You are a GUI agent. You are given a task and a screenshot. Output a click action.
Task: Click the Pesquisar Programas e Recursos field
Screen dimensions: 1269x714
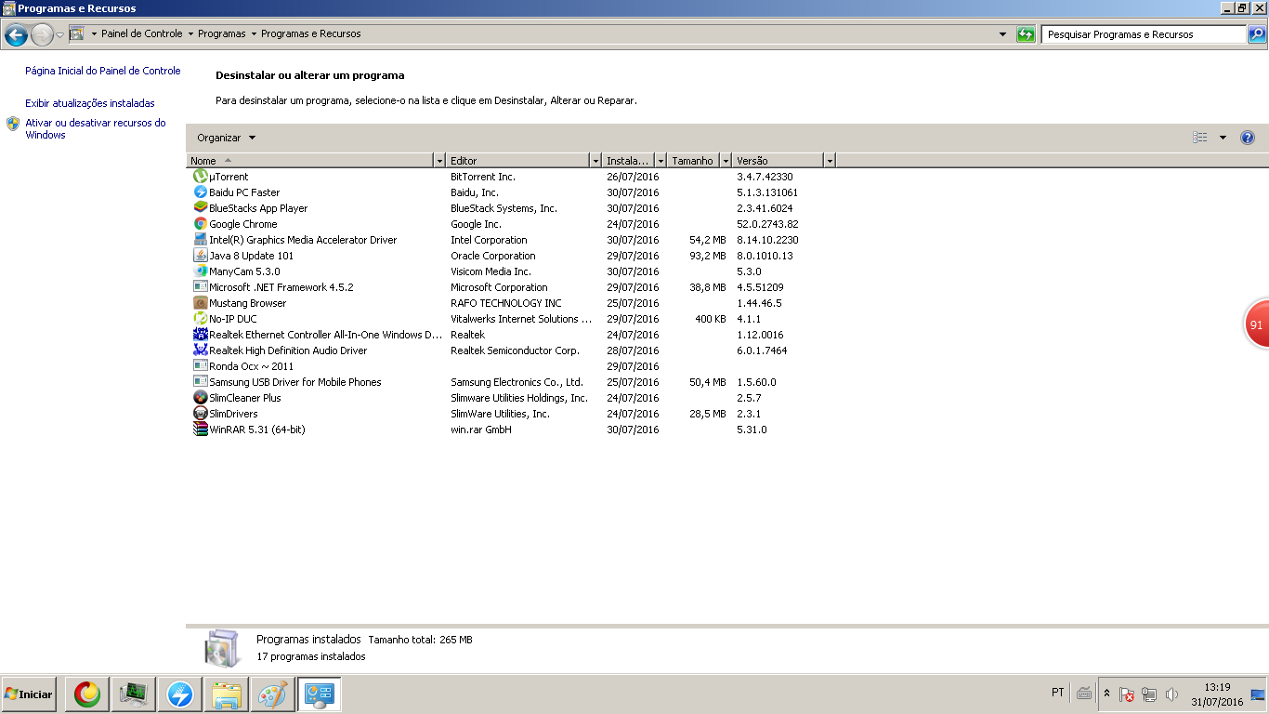1144,34
